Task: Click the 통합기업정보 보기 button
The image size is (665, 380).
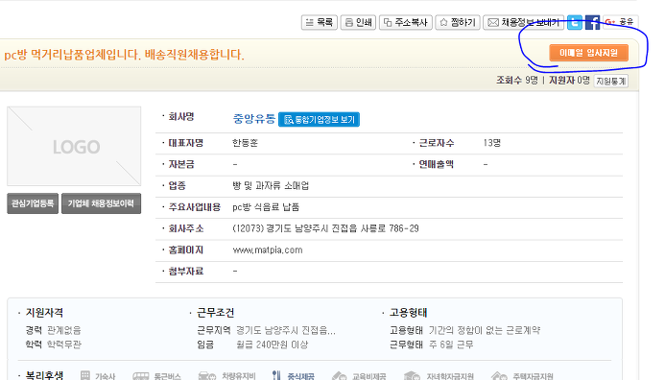Action: pyautogui.click(x=319, y=120)
